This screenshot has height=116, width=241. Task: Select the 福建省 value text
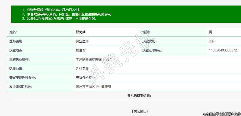click(81, 50)
